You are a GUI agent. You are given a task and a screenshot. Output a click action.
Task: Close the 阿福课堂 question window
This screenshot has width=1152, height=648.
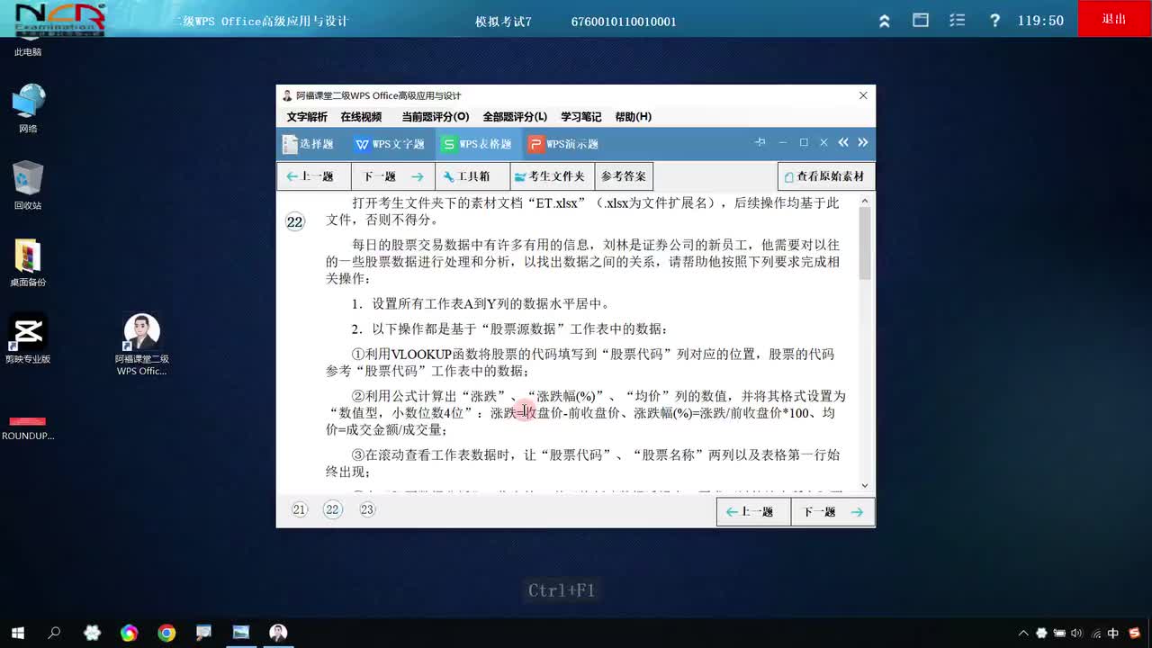tap(863, 95)
